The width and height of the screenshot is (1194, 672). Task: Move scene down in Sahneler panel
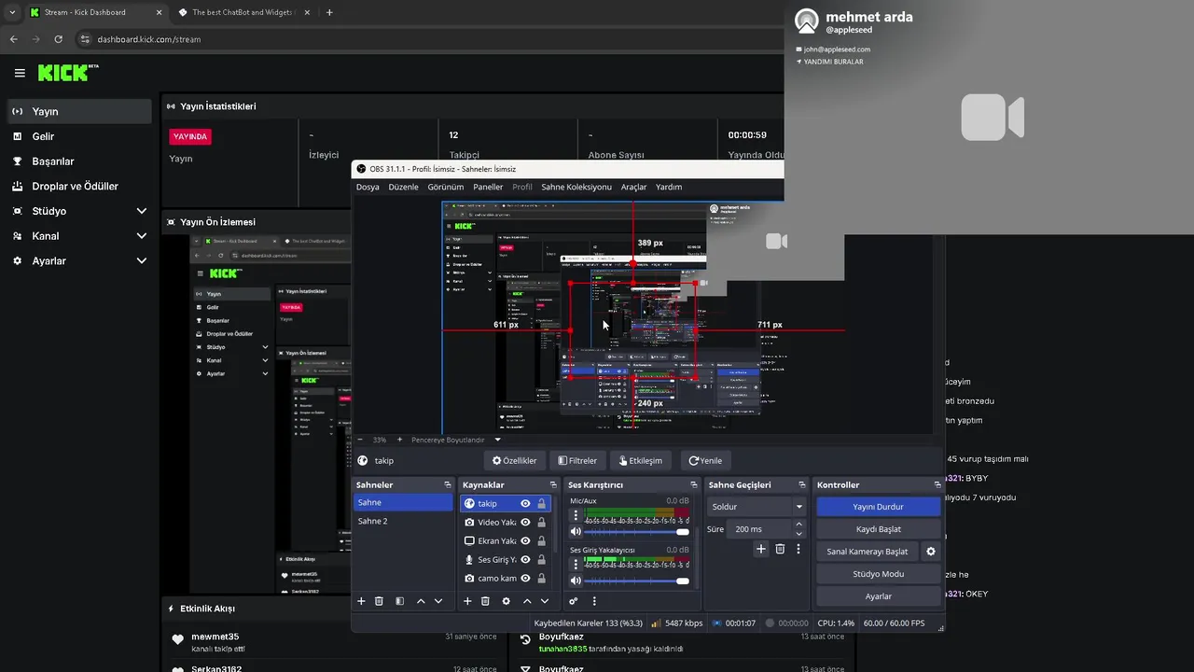point(438,601)
